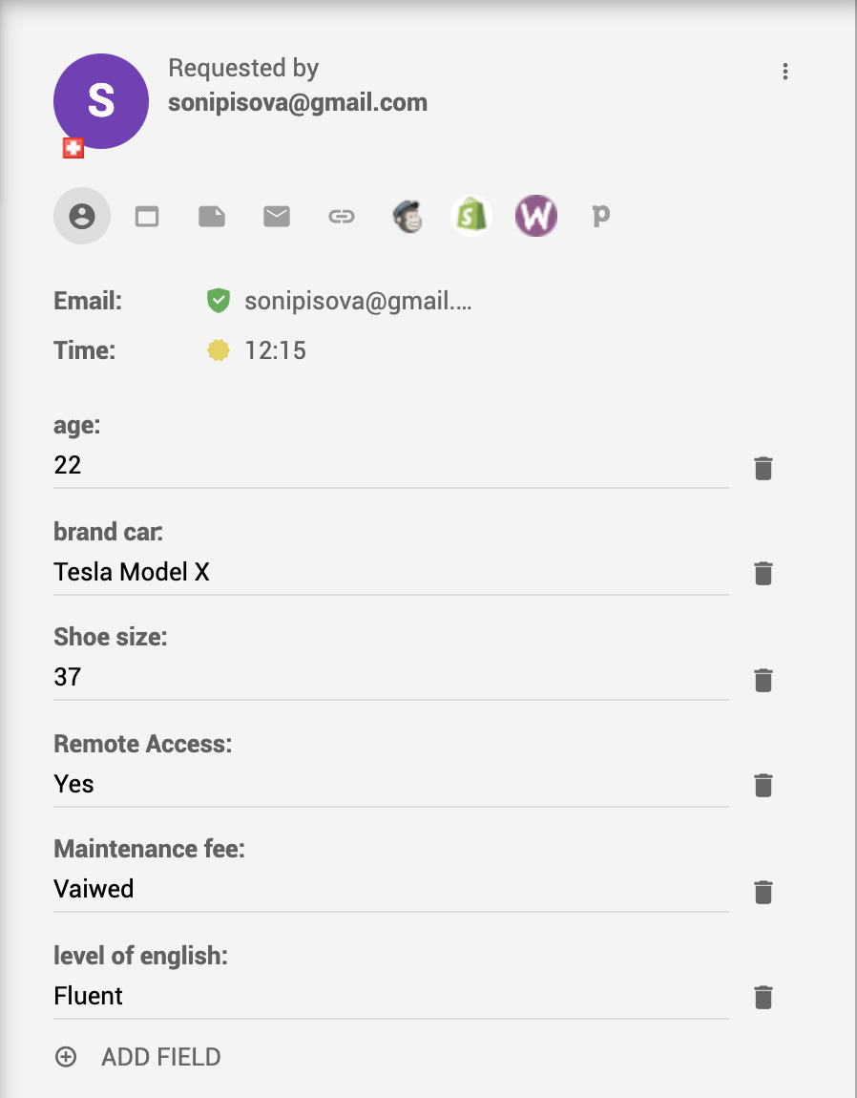Screen dimensions: 857x1098
Task: Open the link chain tab icon
Action: 342,217
